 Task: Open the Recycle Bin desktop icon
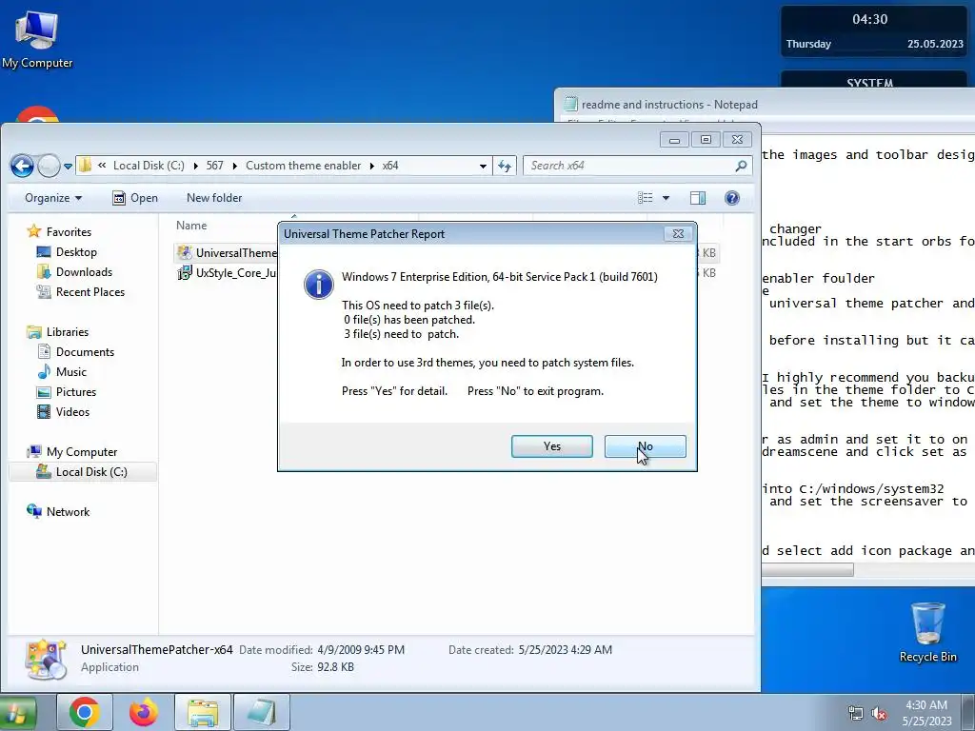pos(927,632)
